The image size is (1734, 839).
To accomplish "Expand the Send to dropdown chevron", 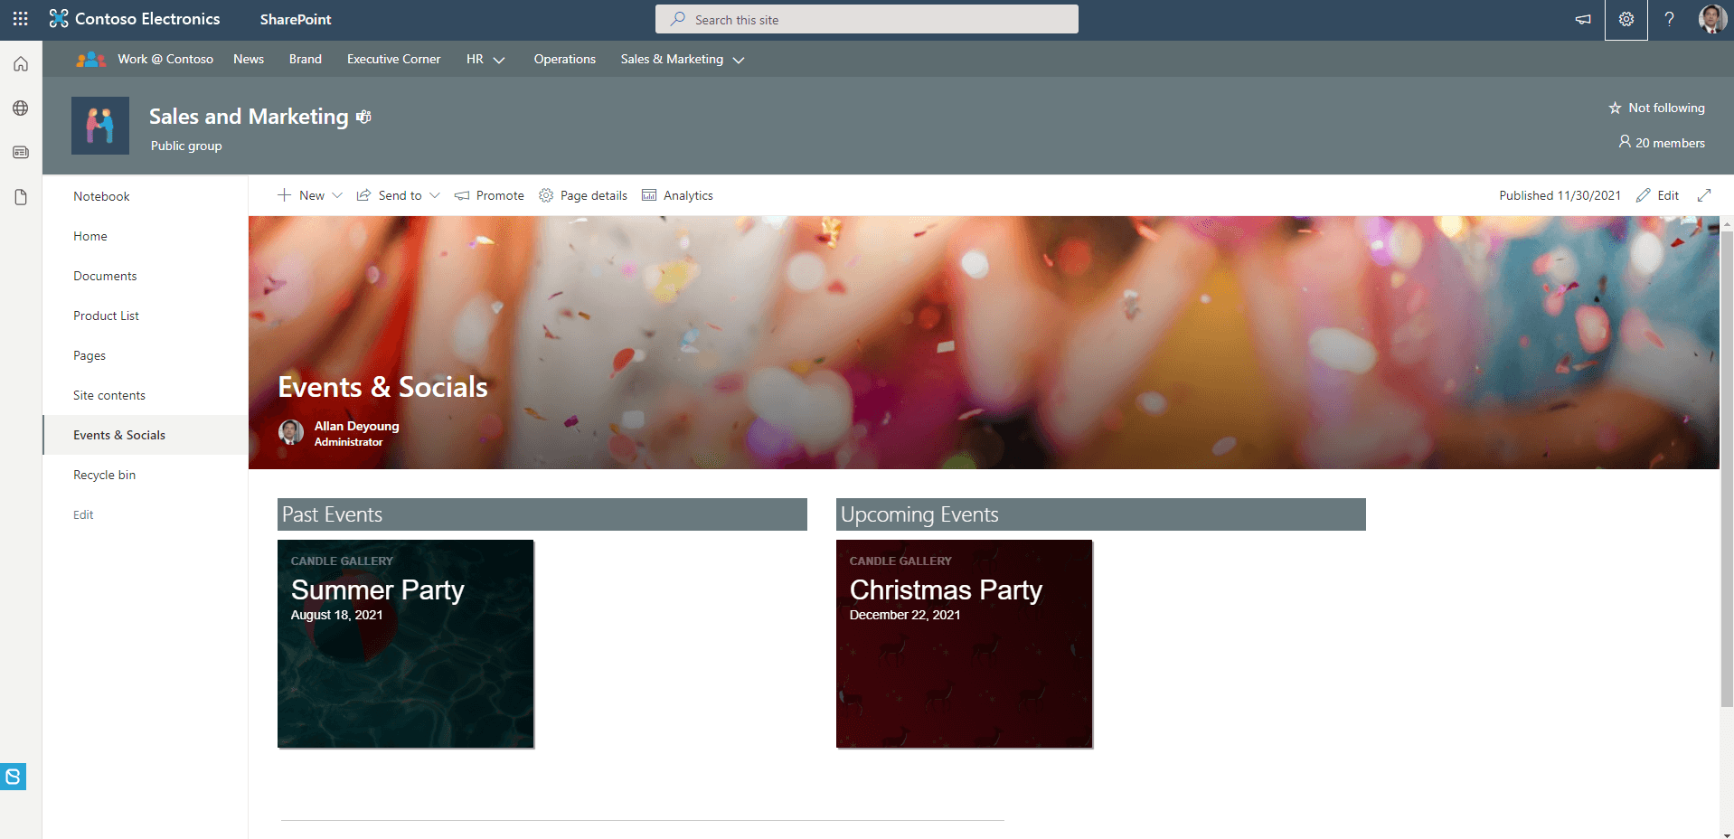I will pos(435,195).
